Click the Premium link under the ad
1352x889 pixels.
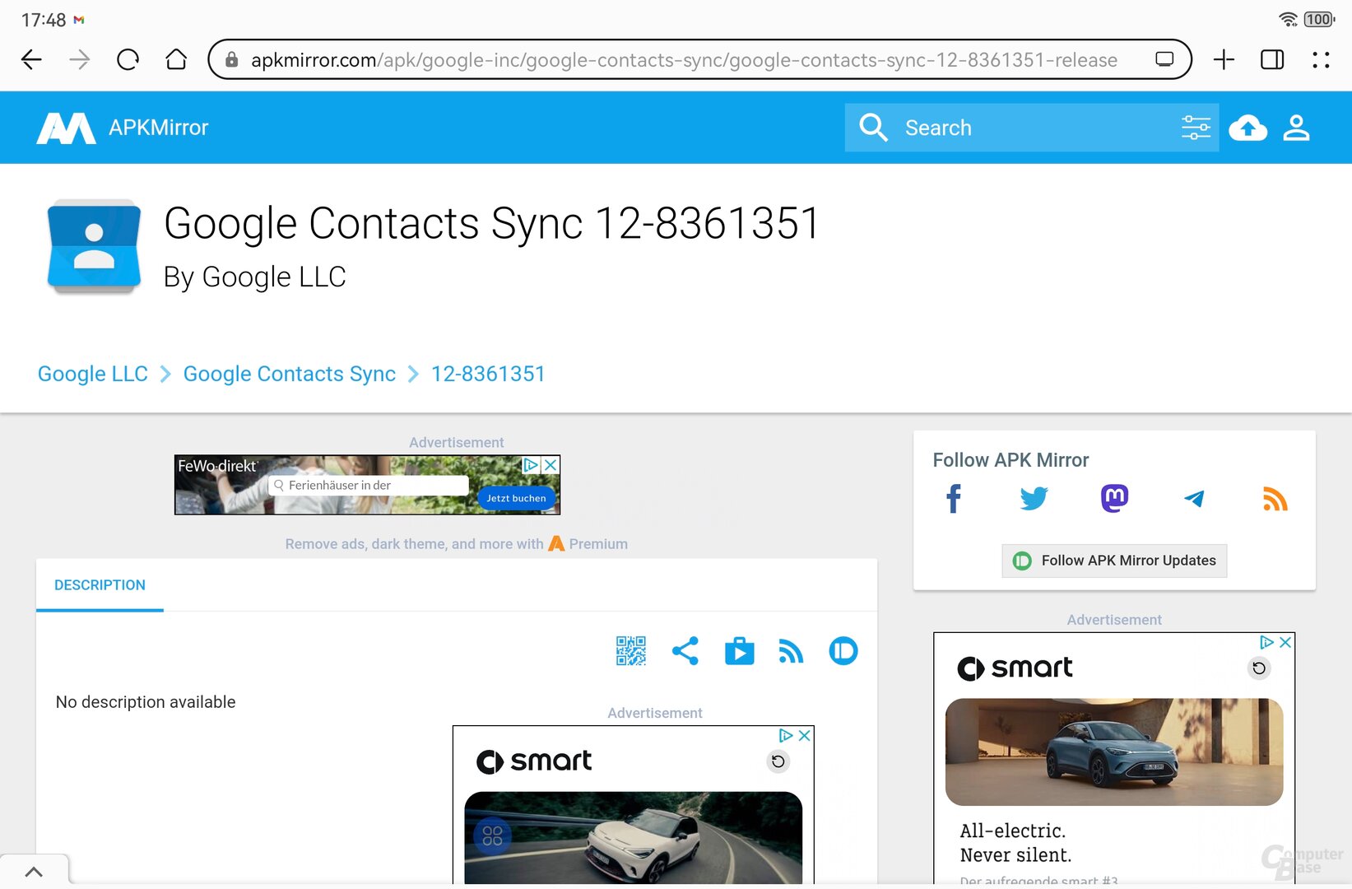[x=588, y=544]
